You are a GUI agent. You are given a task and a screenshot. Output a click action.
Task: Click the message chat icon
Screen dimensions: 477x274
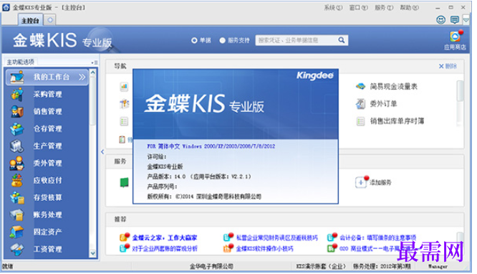tap(455, 20)
